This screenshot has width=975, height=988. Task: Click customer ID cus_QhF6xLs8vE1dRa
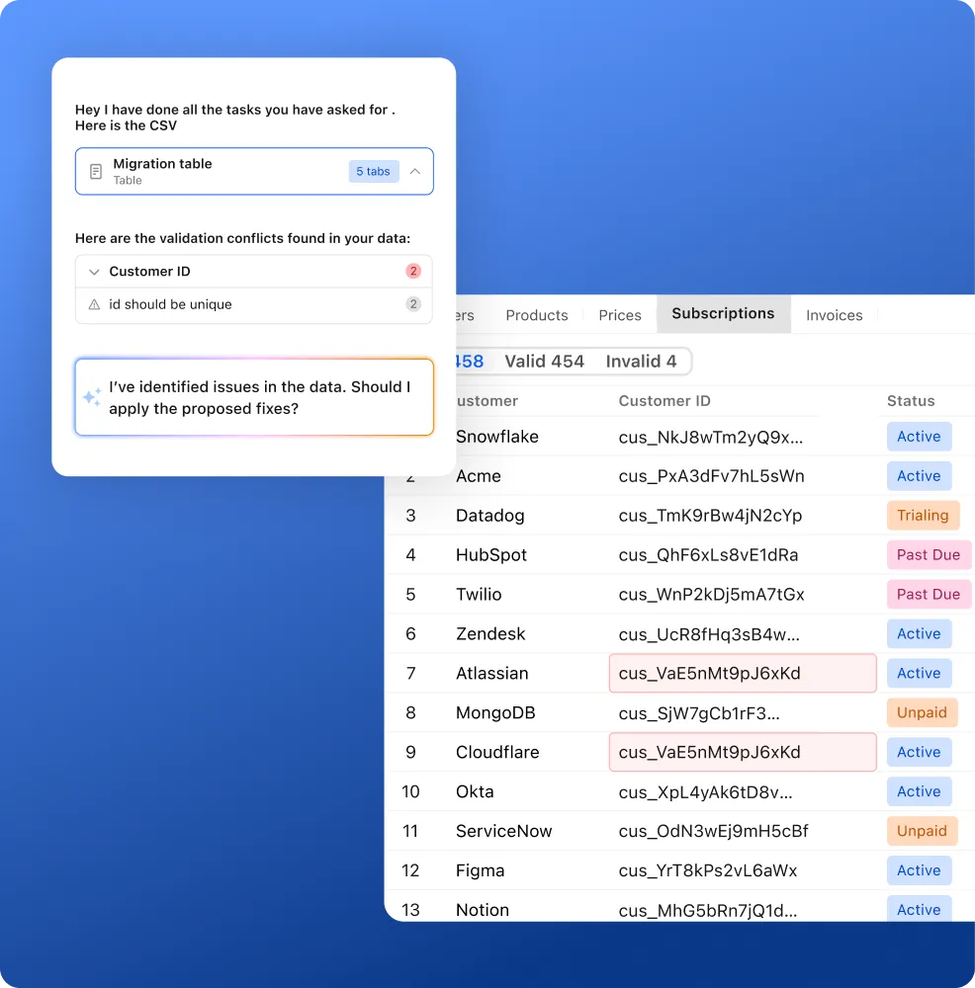[708, 555]
